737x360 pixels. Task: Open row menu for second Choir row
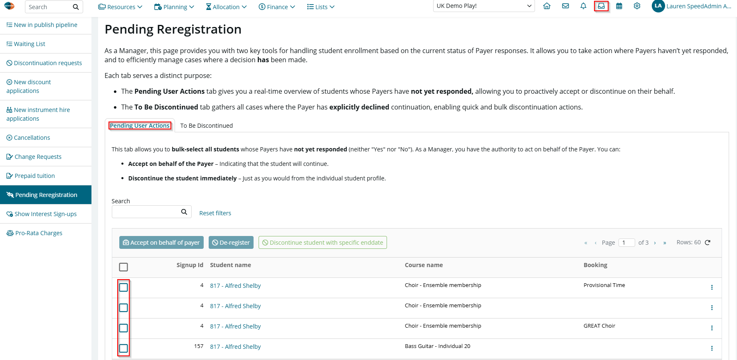pyautogui.click(x=712, y=308)
